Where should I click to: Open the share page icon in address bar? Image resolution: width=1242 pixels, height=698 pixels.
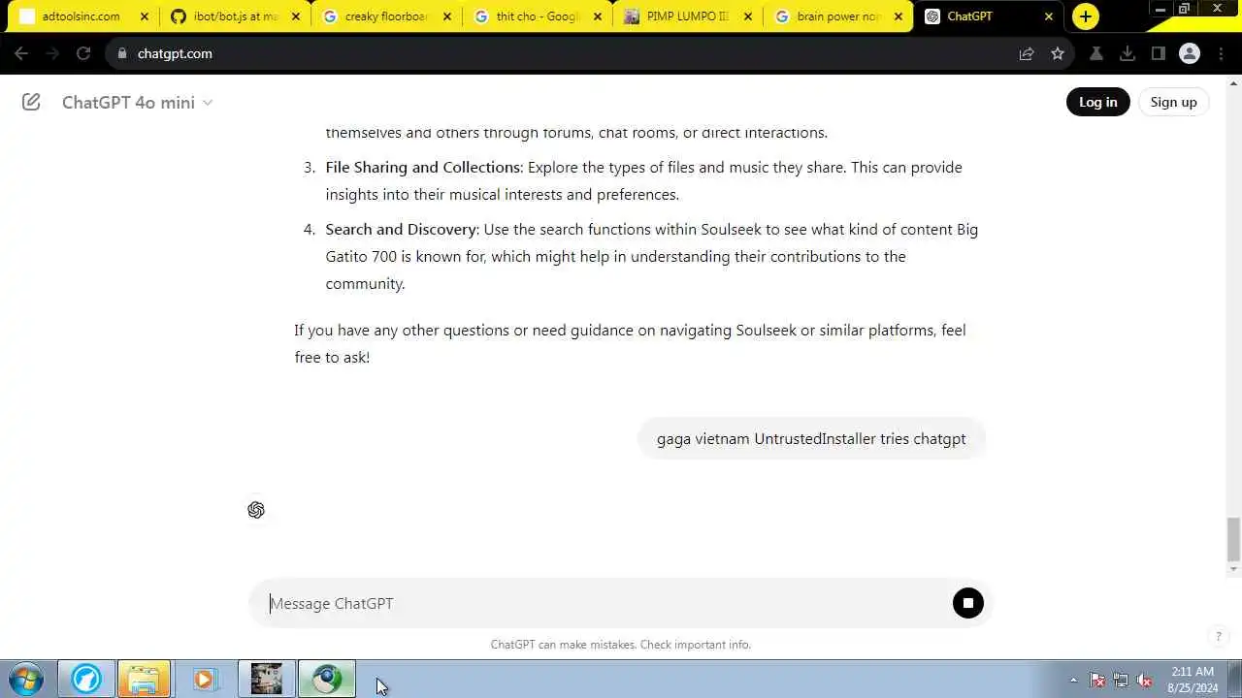[x=1027, y=53]
